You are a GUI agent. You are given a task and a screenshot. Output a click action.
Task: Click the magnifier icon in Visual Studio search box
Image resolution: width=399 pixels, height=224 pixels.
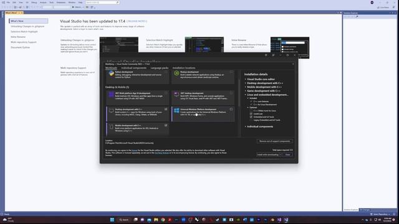[117, 2]
